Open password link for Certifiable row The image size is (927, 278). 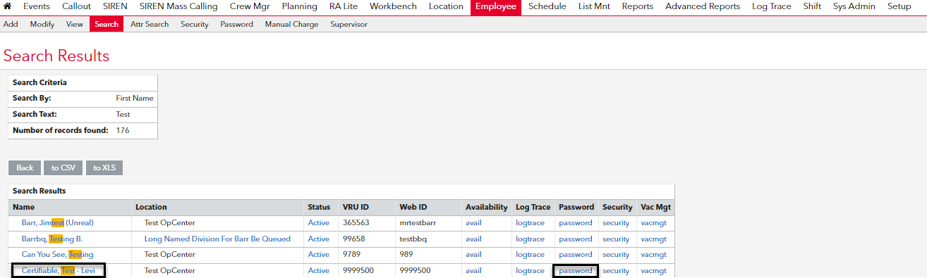click(x=576, y=271)
